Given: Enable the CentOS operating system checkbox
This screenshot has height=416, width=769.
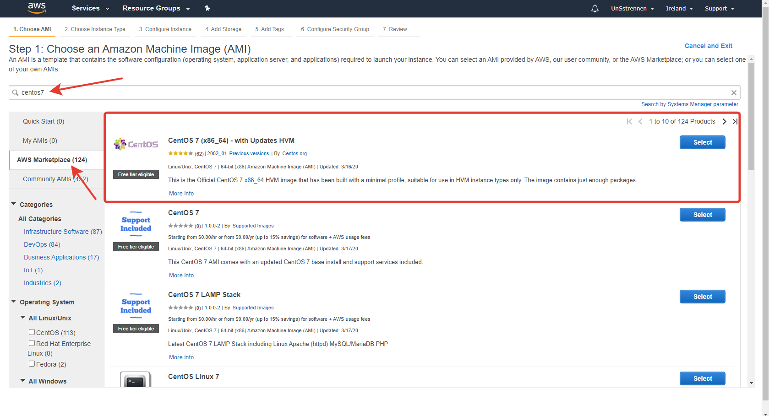Looking at the screenshot, I should point(32,332).
